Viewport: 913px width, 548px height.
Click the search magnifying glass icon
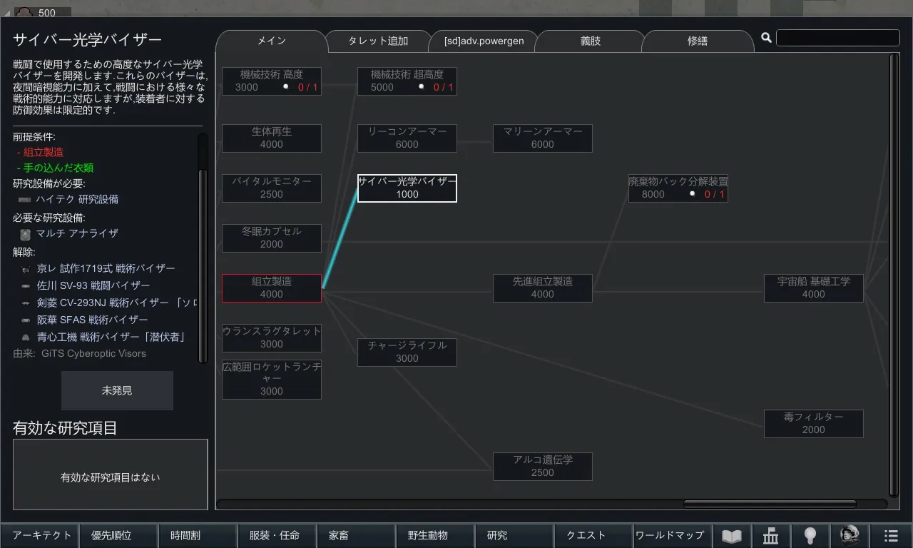pos(766,38)
